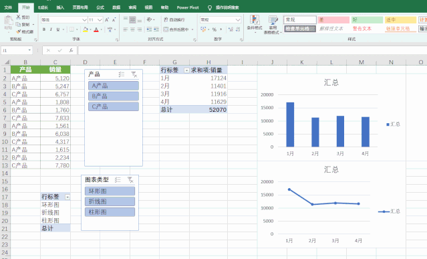
Task: Click the increase decimal icon
Action: pos(231,29)
